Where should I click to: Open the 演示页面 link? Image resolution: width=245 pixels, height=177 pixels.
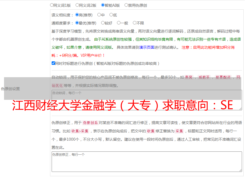147,47
